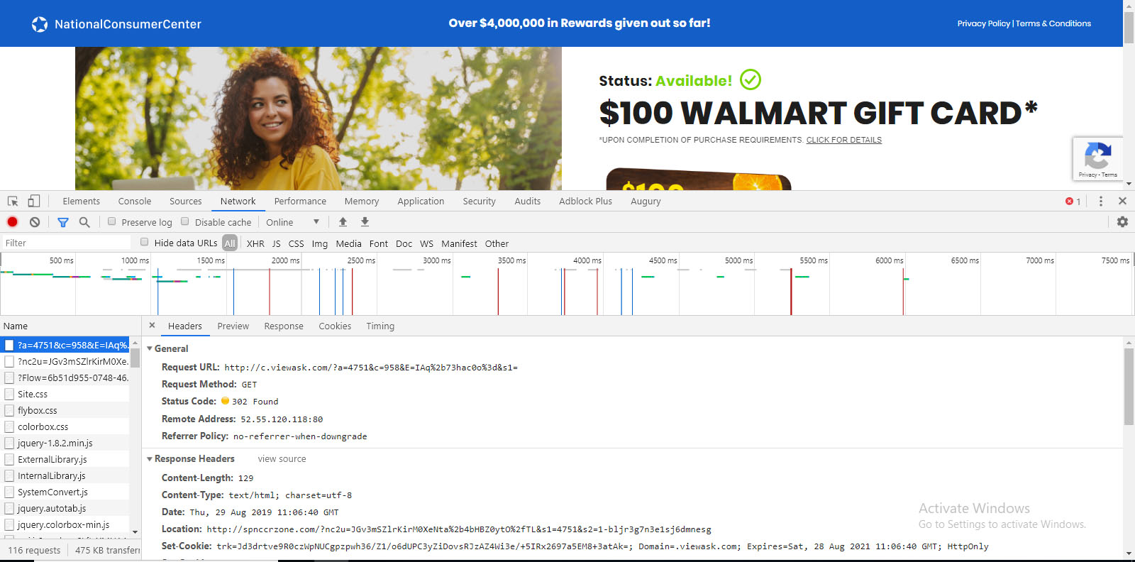Open the Terms & Conditions link

pyautogui.click(x=1053, y=23)
